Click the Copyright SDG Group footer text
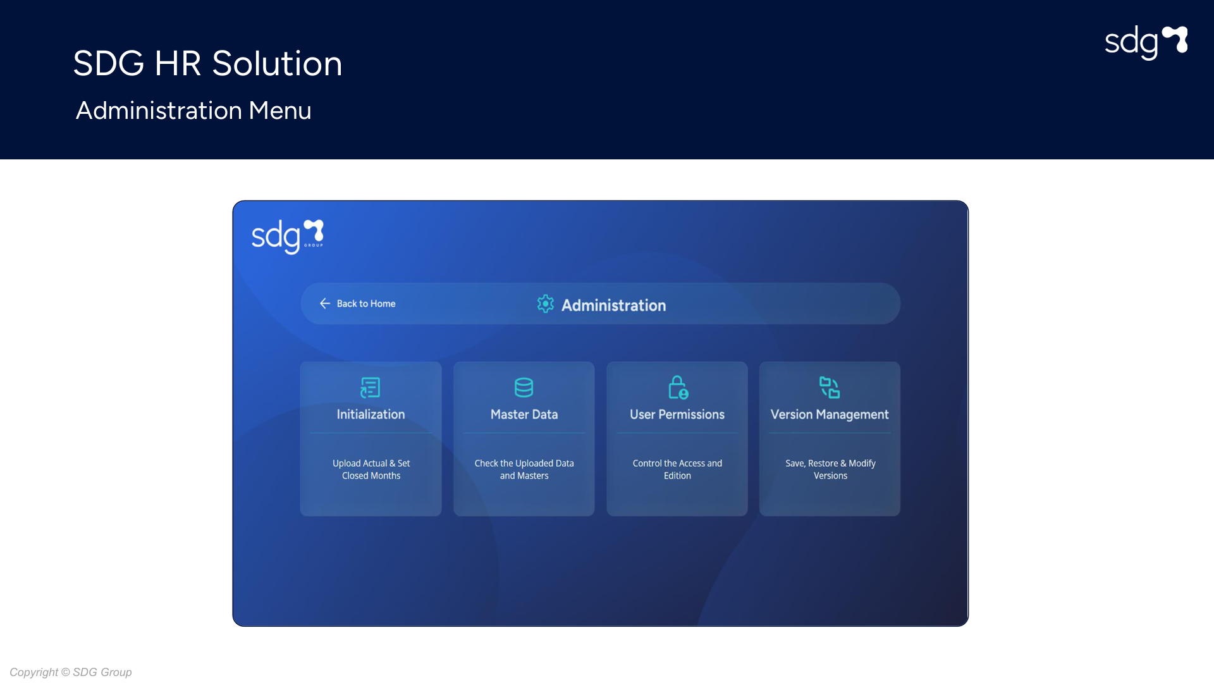The image size is (1214, 683). pyautogui.click(x=71, y=672)
